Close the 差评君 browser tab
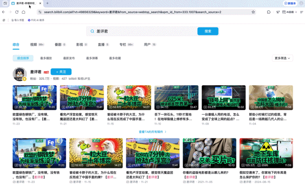Screen dimensions: 305x191 [40, 3]
